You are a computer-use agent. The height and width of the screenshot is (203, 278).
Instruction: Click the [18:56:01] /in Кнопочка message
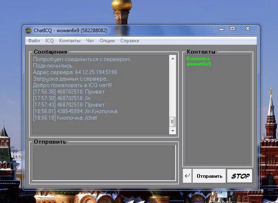click(75, 111)
